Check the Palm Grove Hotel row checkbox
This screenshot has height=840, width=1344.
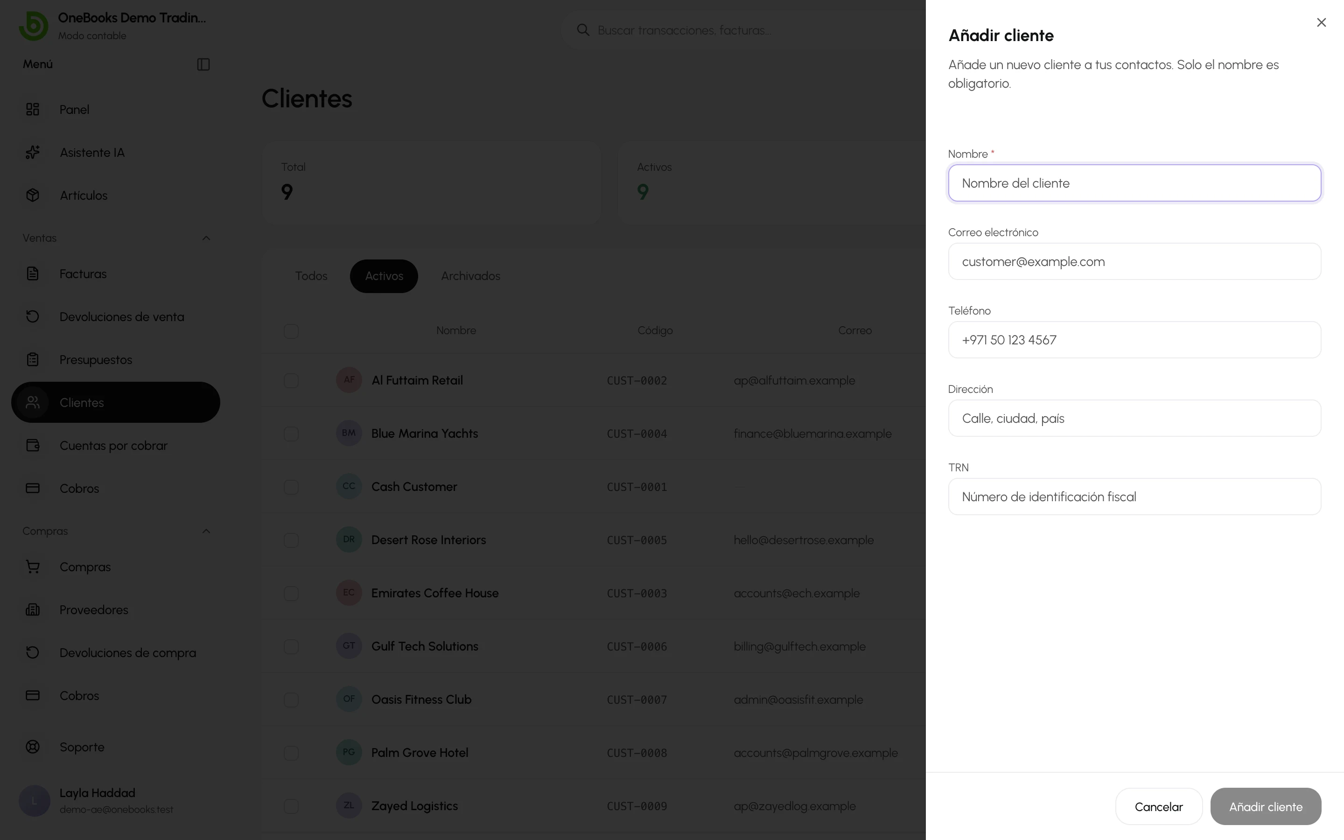[291, 753]
